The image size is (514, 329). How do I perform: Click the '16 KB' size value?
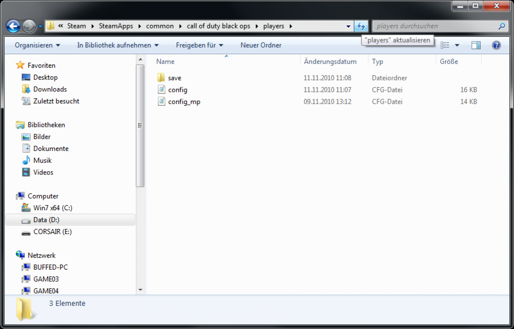click(x=469, y=90)
